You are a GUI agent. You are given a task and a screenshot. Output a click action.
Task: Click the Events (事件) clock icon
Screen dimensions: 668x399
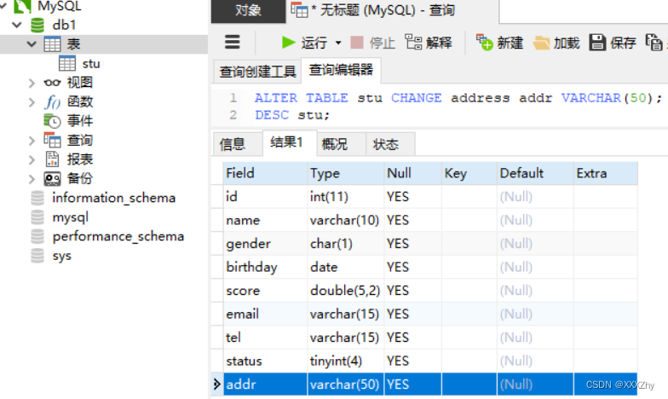(x=52, y=121)
